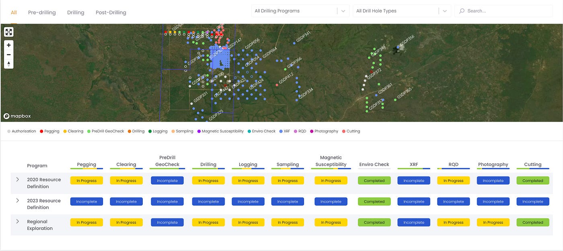This screenshot has width=563, height=251.
Task: Toggle Logging legend item
Action: point(158,131)
